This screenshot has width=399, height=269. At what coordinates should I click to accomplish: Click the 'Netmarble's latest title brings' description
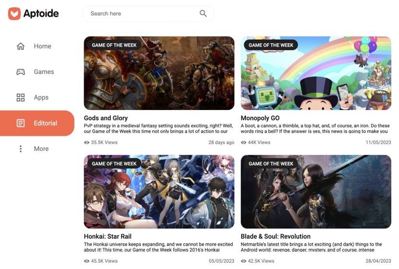pyautogui.click(x=311, y=247)
